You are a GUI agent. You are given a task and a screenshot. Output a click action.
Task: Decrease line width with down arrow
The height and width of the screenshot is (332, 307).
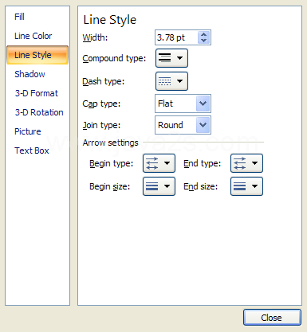tap(204, 41)
